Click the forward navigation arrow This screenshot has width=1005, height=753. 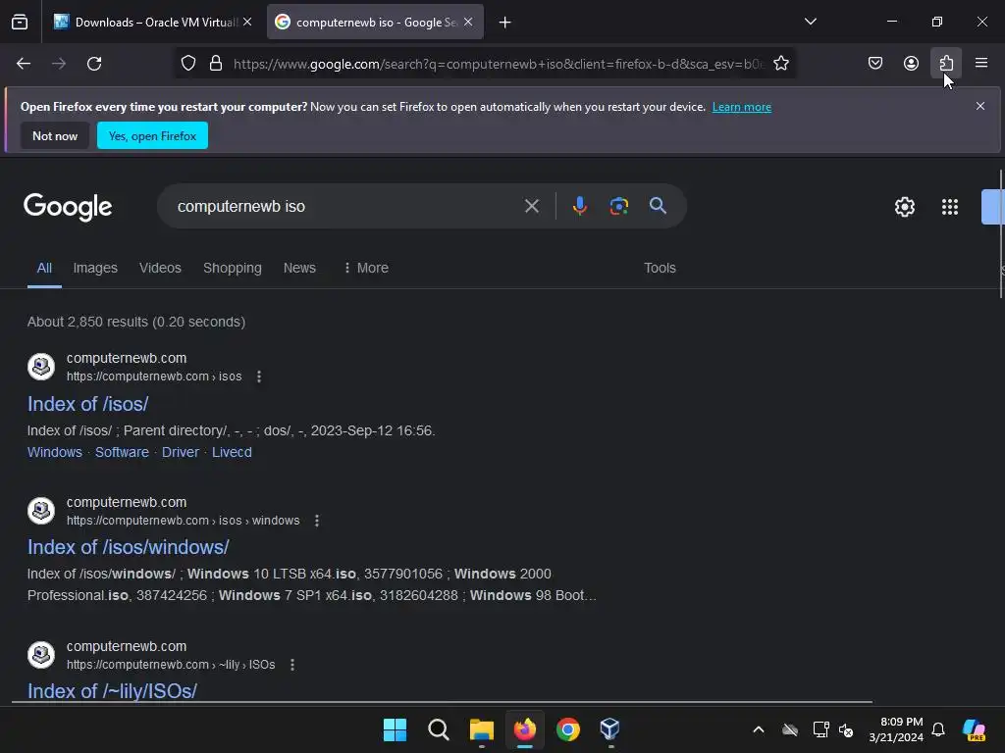(59, 64)
